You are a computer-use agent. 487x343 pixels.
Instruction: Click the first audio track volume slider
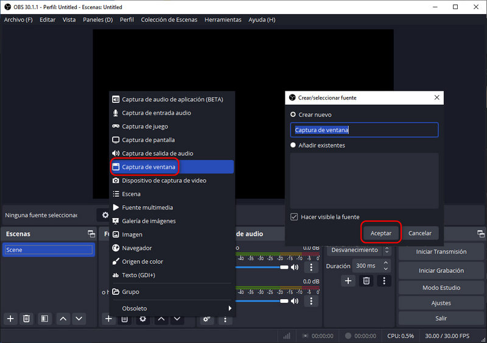coord(262,267)
